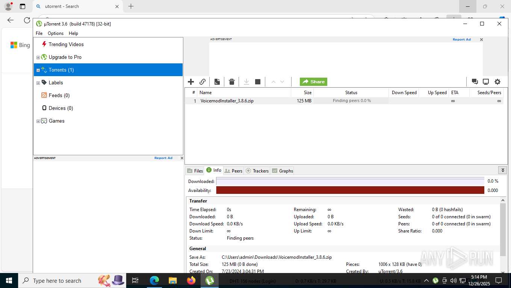This screenshot has width=511, height=288.
Task: Select Labels in sidebar
Action: 56,82
